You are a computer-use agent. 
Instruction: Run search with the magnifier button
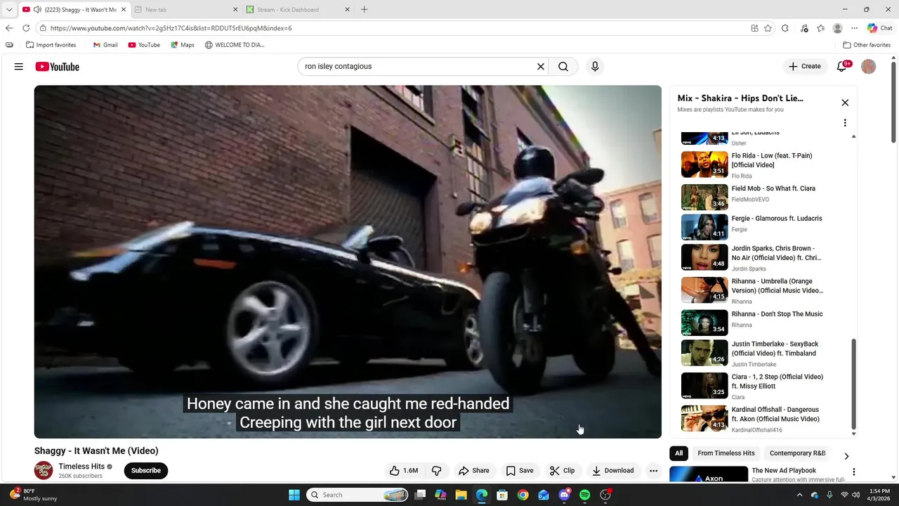[x=563, y=67]
